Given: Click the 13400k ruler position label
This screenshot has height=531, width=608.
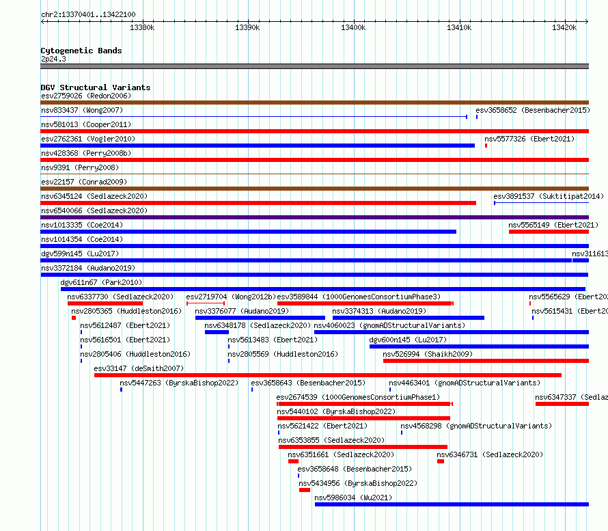Looking at the screenshot, I should pyautogui.click(x=353, y=27).
